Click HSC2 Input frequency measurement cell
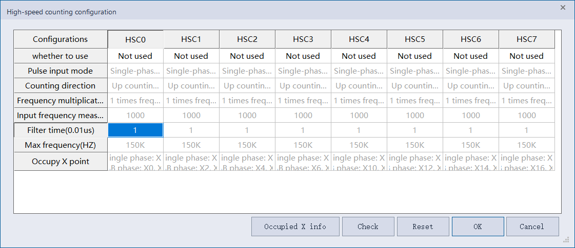This screenshot has width=575, height=248. tap(247, 116)
